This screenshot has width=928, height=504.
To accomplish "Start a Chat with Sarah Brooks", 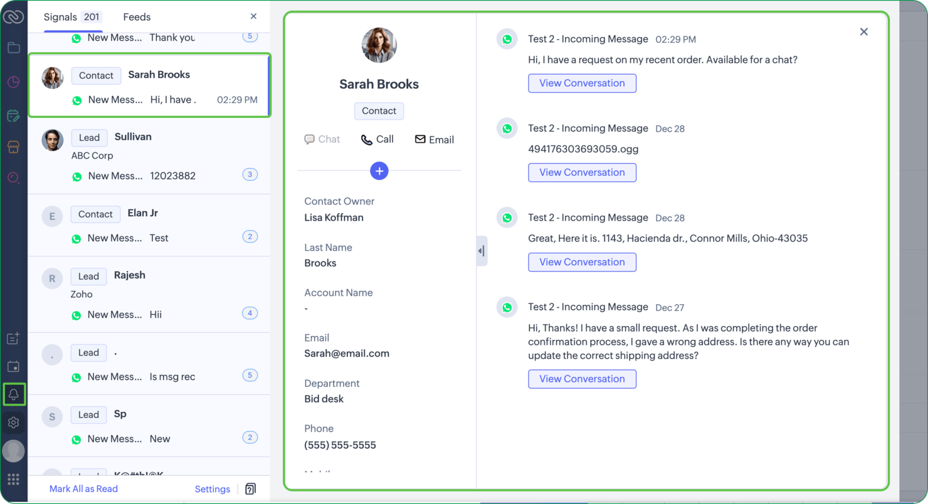I will pyautogui.click(x=322, y=139).
